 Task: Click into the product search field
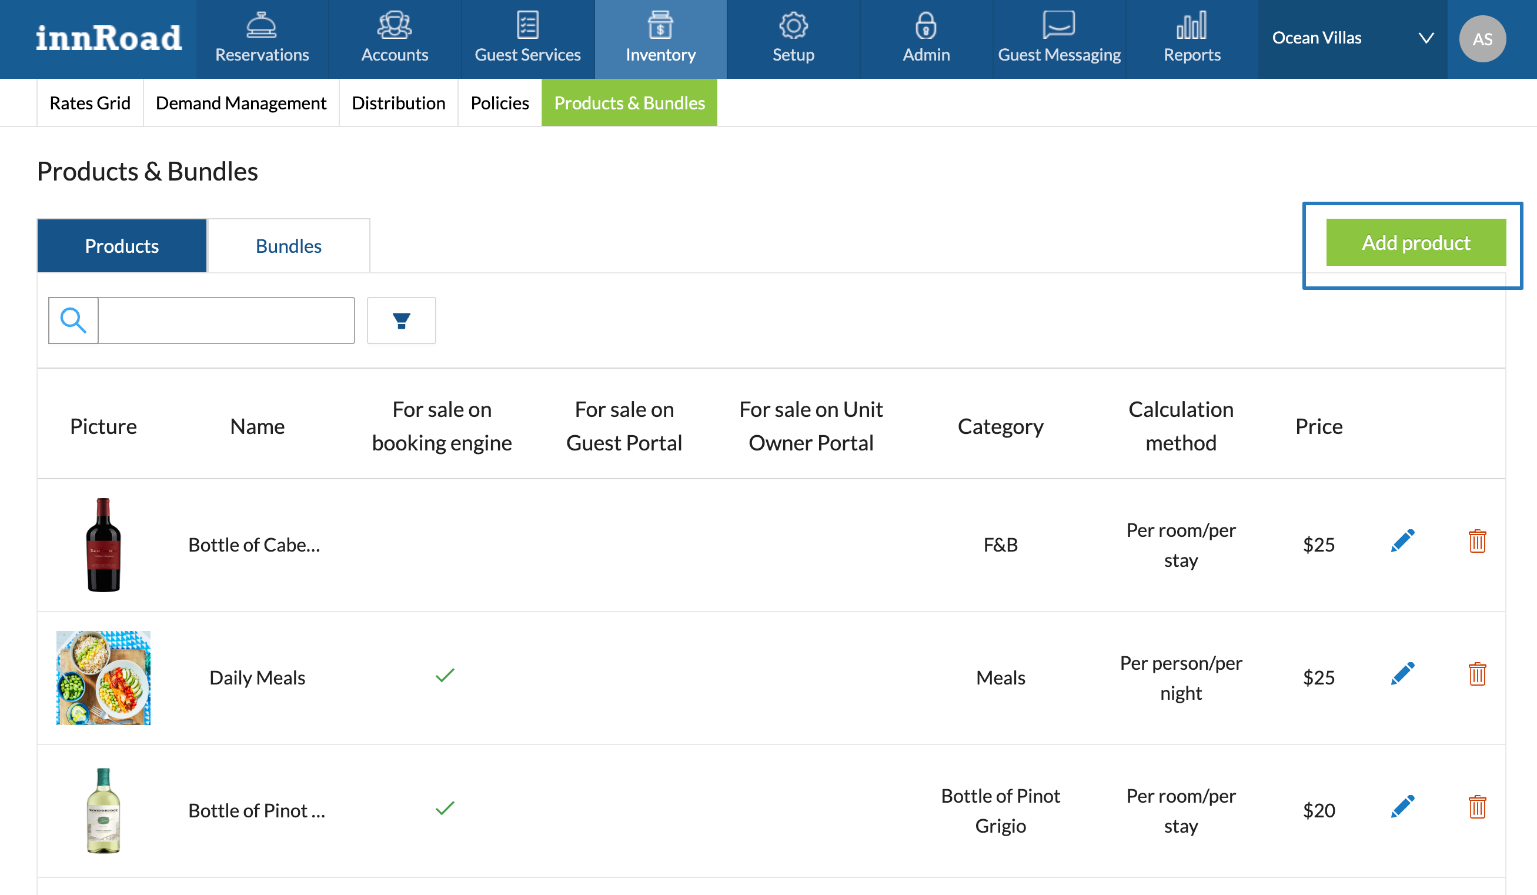[226, 320]
